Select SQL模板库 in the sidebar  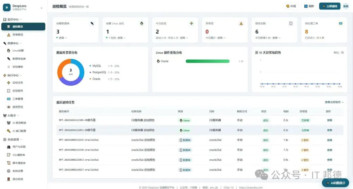[x=23, y=155]
